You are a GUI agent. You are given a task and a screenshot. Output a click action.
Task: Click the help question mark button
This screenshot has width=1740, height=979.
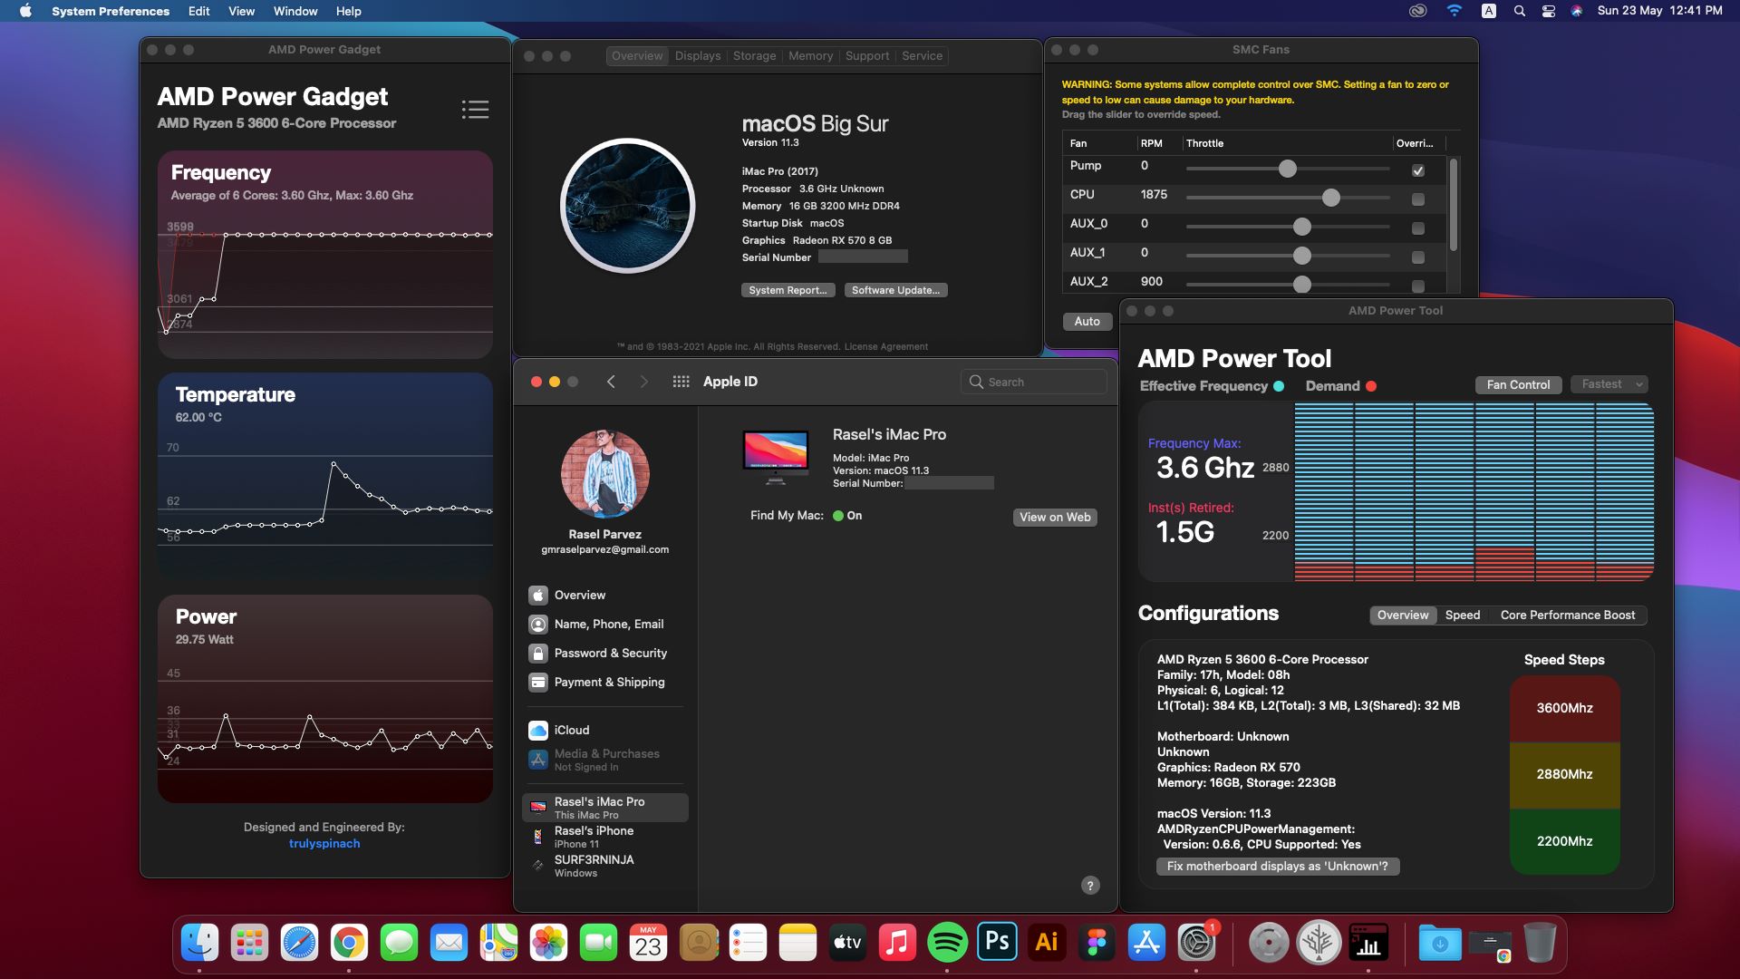(x=1090, y=886)
